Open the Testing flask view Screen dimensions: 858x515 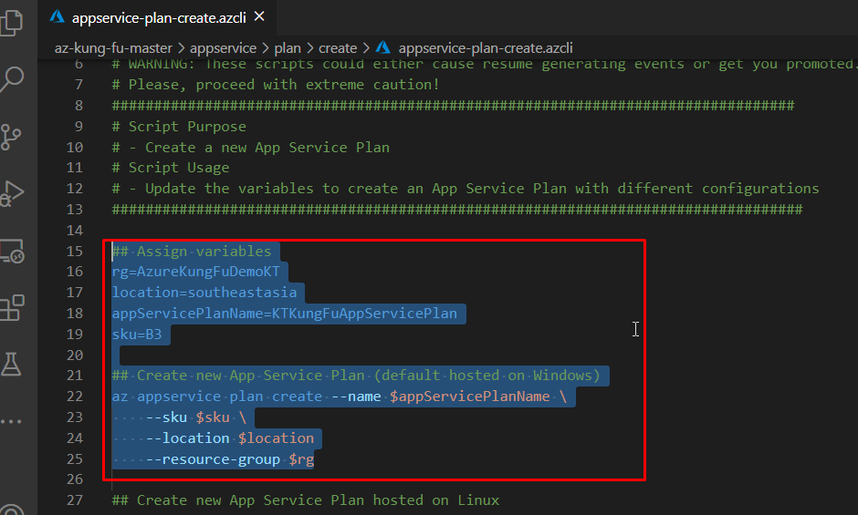[x=12, y=365]
